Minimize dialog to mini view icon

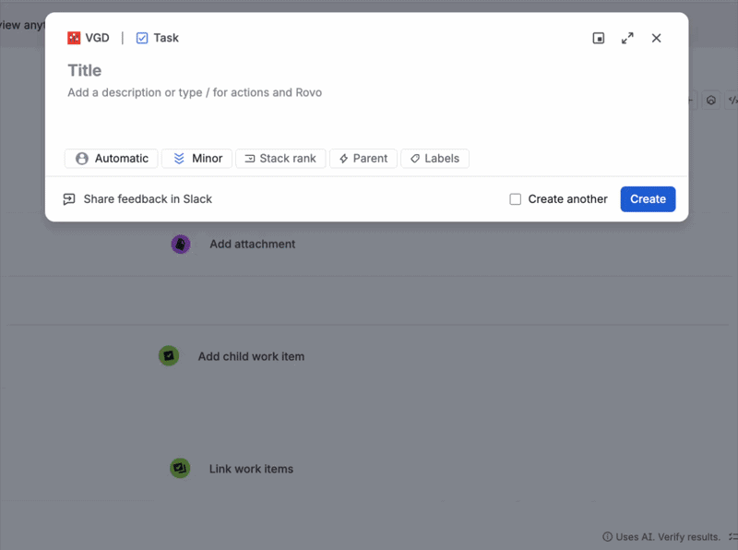pyautogui.click(x=598, y=38)
